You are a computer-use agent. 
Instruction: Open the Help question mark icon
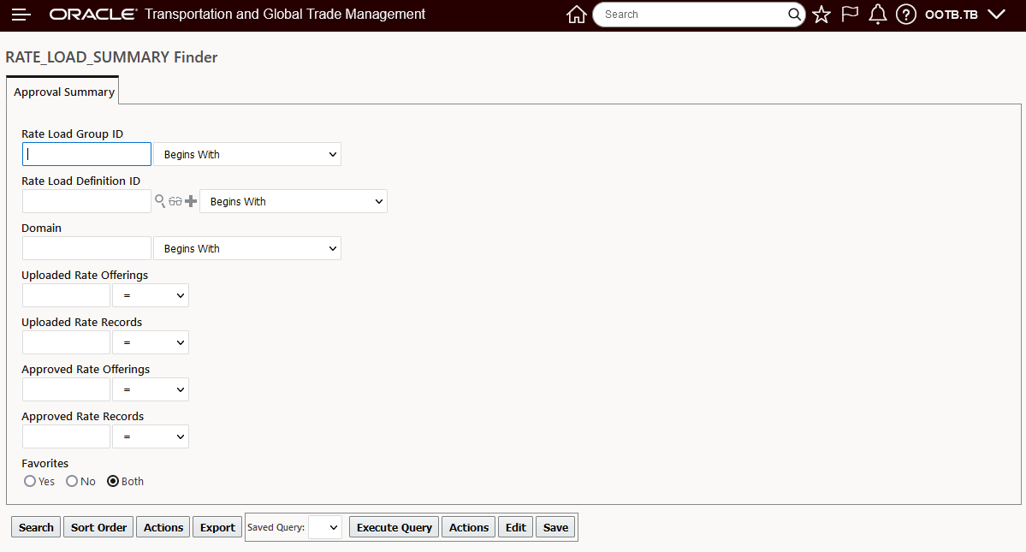pos(905,15)
